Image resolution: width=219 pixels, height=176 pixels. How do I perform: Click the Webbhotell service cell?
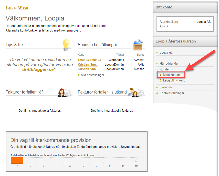click(x=116, y=60)
